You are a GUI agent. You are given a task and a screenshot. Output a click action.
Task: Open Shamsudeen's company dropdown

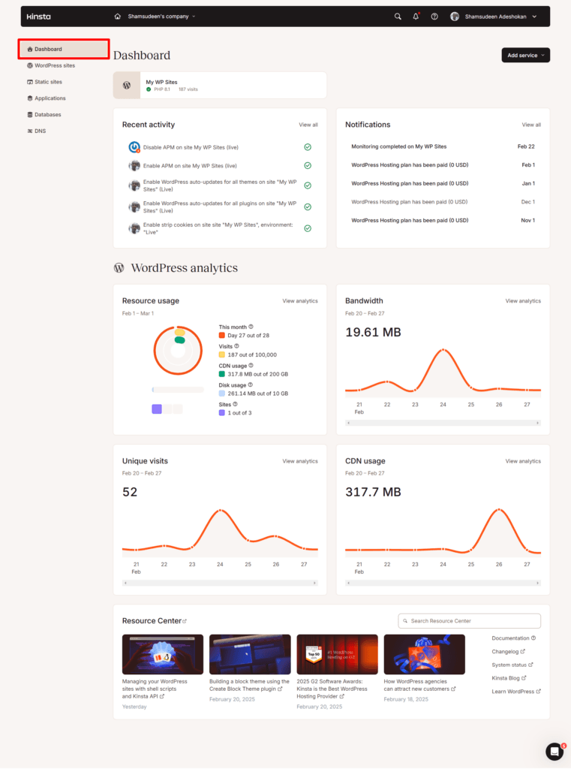coord(162,17)
